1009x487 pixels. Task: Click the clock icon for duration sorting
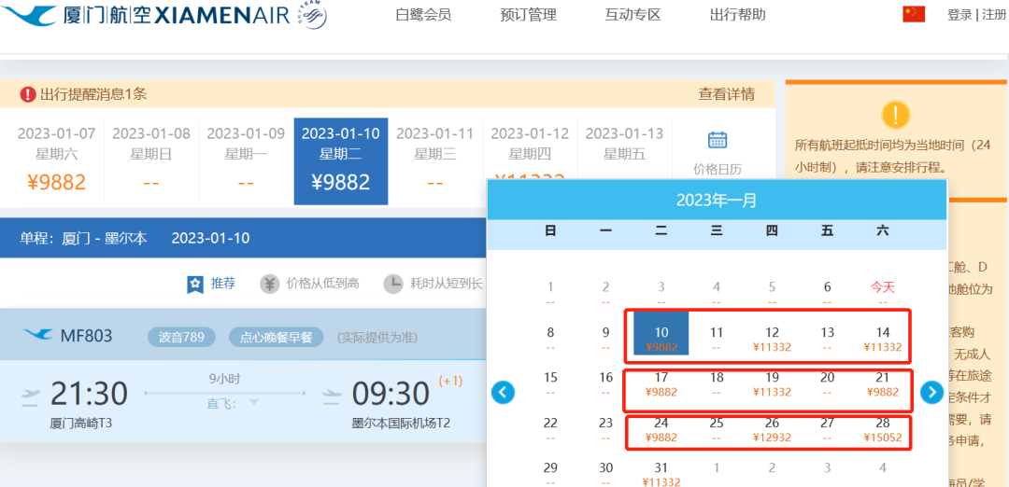pos(393,284)
